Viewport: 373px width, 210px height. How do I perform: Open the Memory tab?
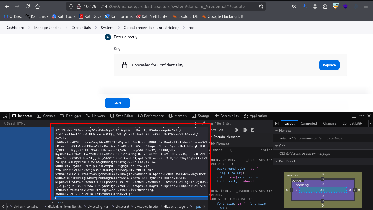[x=178, y=116]
